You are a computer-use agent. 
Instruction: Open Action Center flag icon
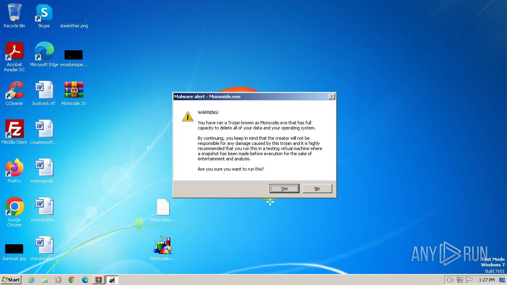tap(469, 280)
